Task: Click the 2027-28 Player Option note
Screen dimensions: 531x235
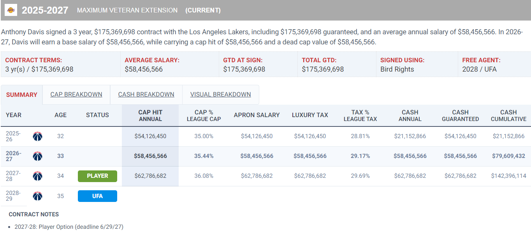Action: [69, 226]
